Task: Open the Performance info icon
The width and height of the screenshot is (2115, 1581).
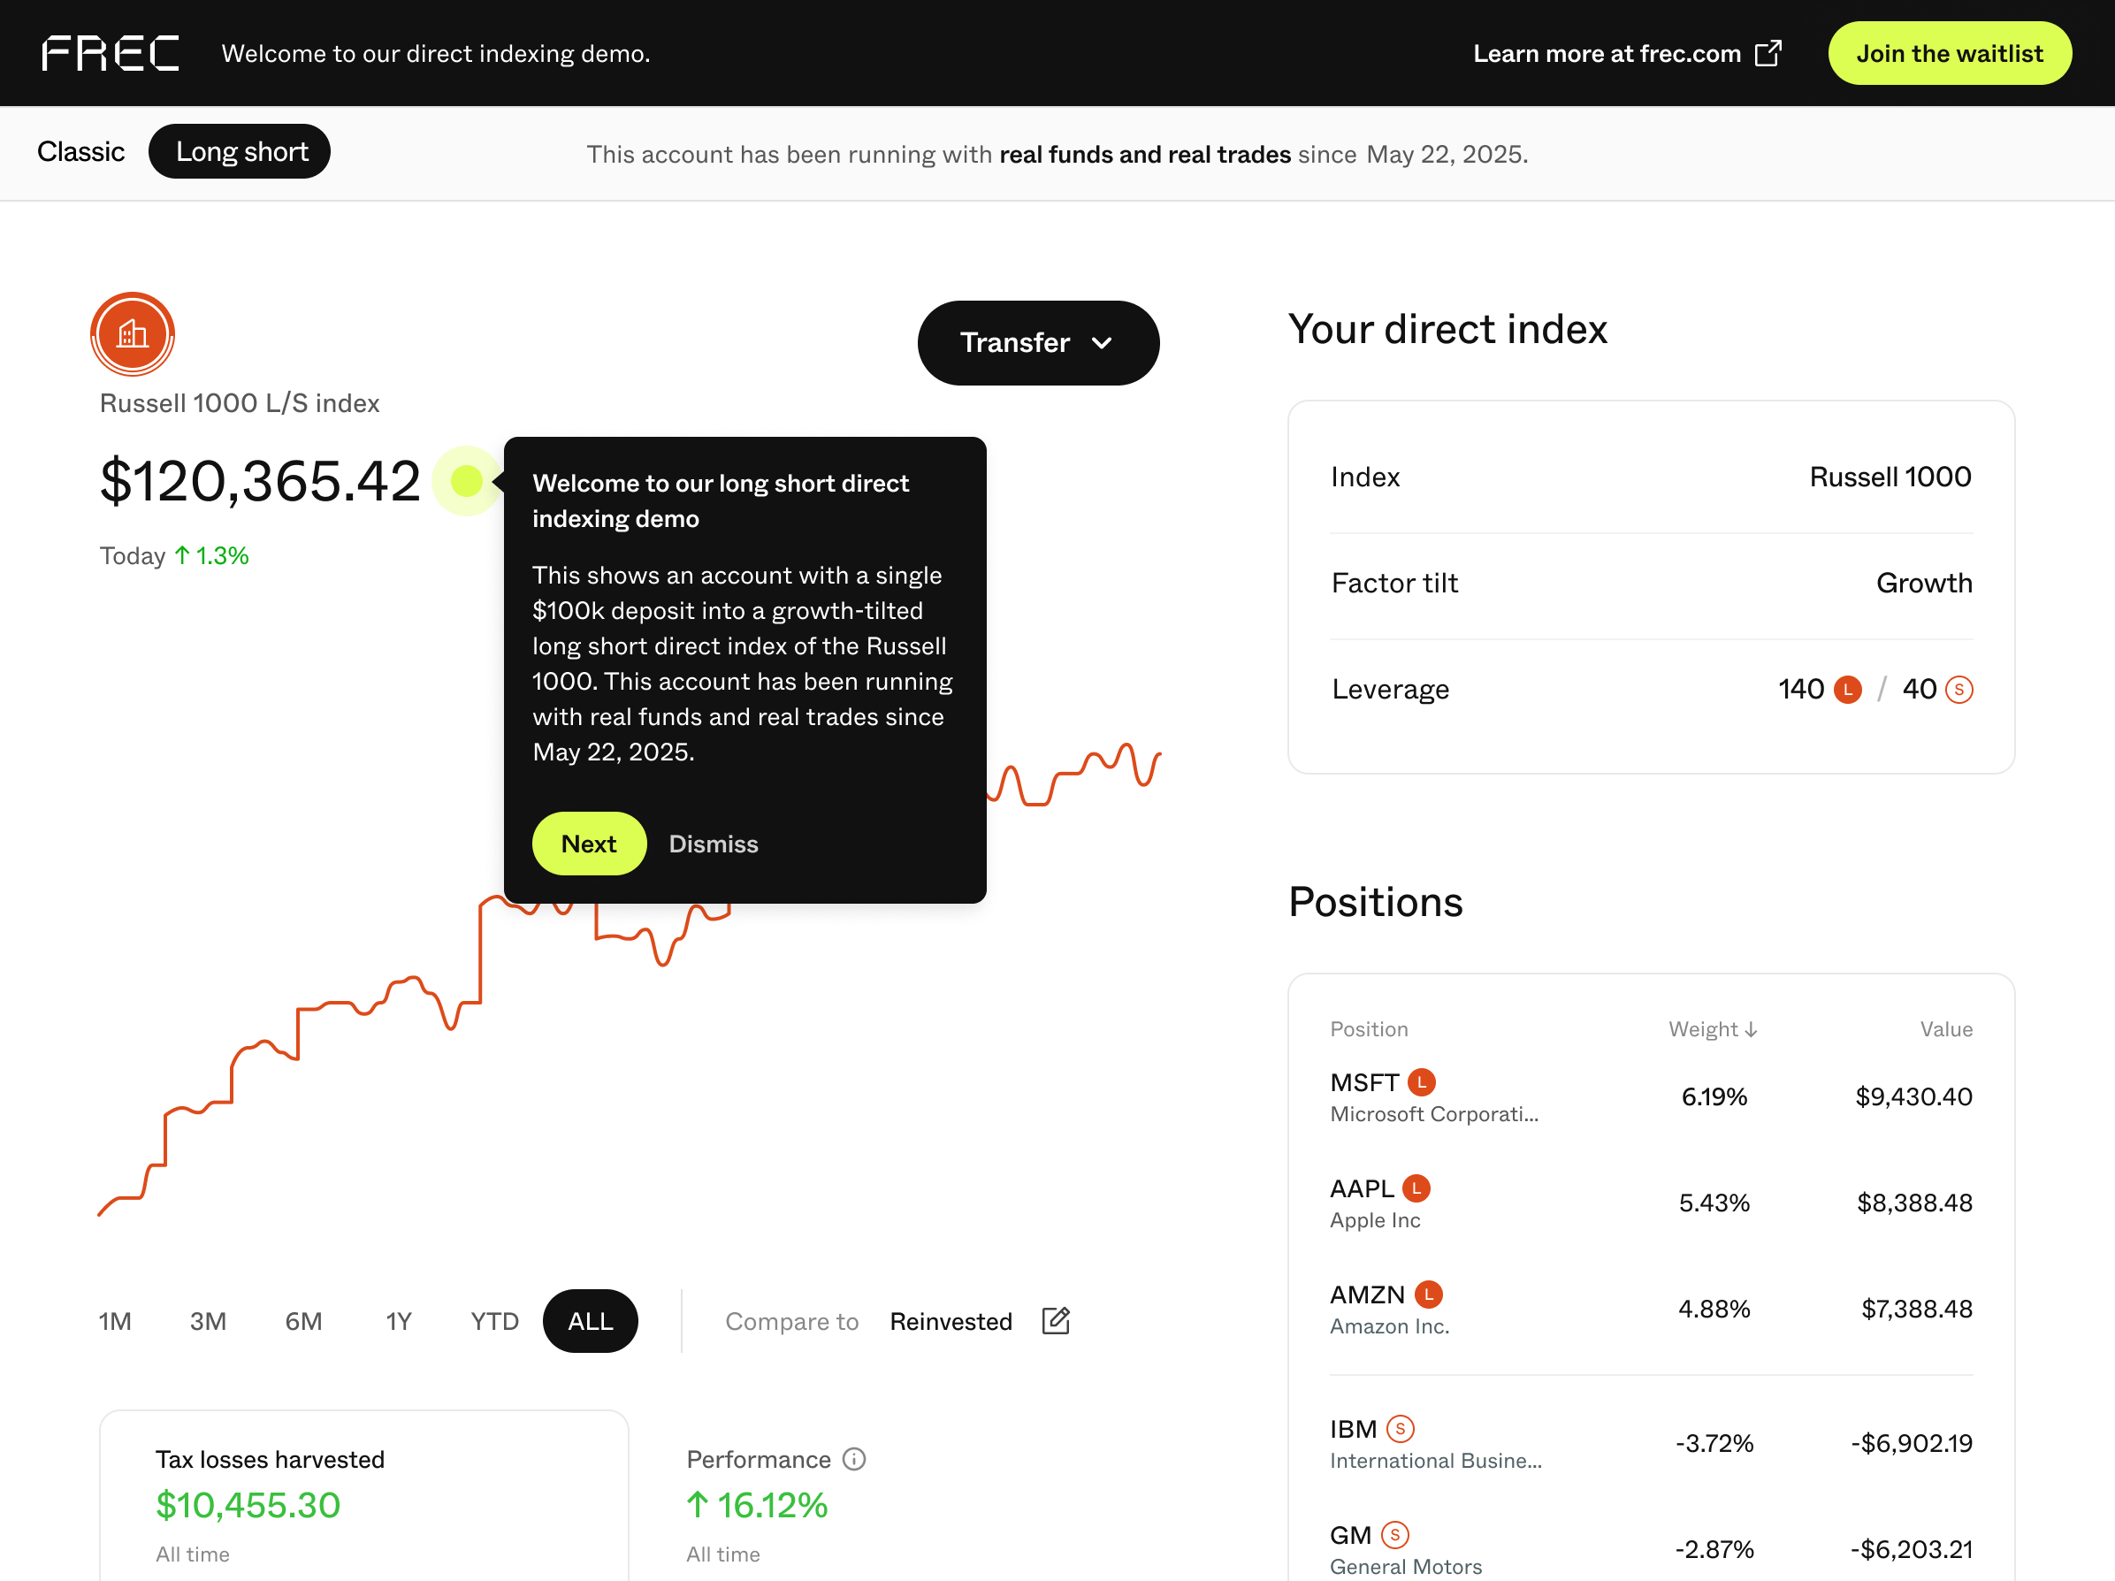Action: click(854, 1459)
